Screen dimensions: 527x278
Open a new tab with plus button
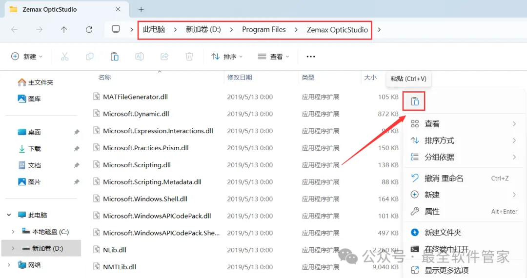pyautogui.click(x=141, y=9)
